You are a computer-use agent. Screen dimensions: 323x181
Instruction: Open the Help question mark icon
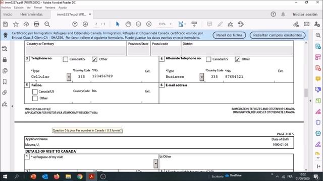point(274,14)
